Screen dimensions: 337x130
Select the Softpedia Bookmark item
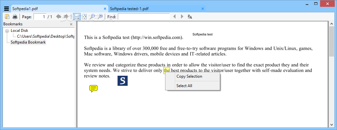pos(28,42)
